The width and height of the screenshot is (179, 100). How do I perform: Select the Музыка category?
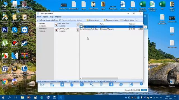[45, 25]
